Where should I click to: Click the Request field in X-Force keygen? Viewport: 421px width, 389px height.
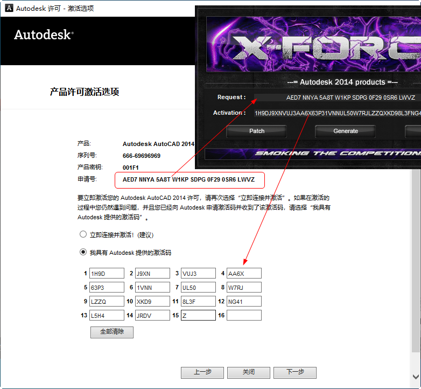337,98
